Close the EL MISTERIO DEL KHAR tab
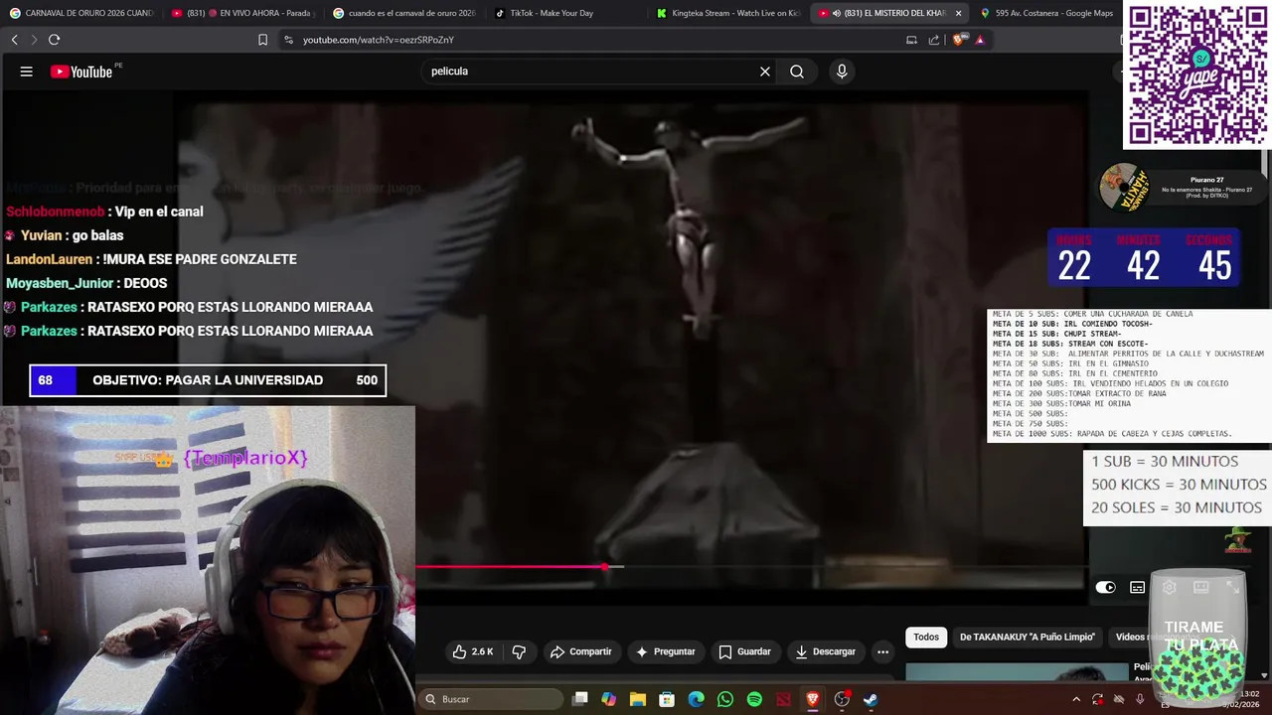 pos(958,13)
